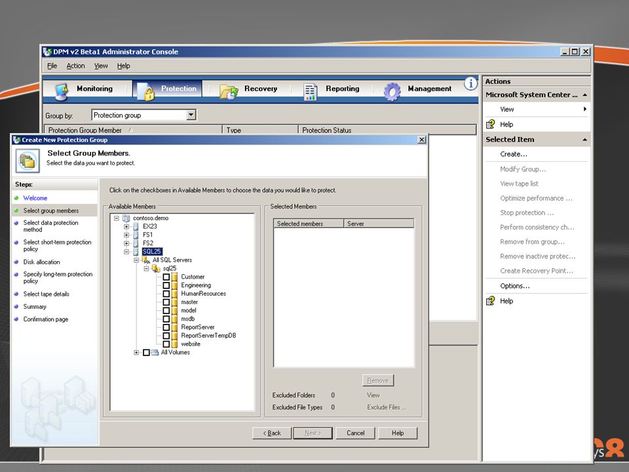The width and height of the screenshot is (629, 472).
Task: Collapse the SQL25 server node
Action: pos(126,252)
